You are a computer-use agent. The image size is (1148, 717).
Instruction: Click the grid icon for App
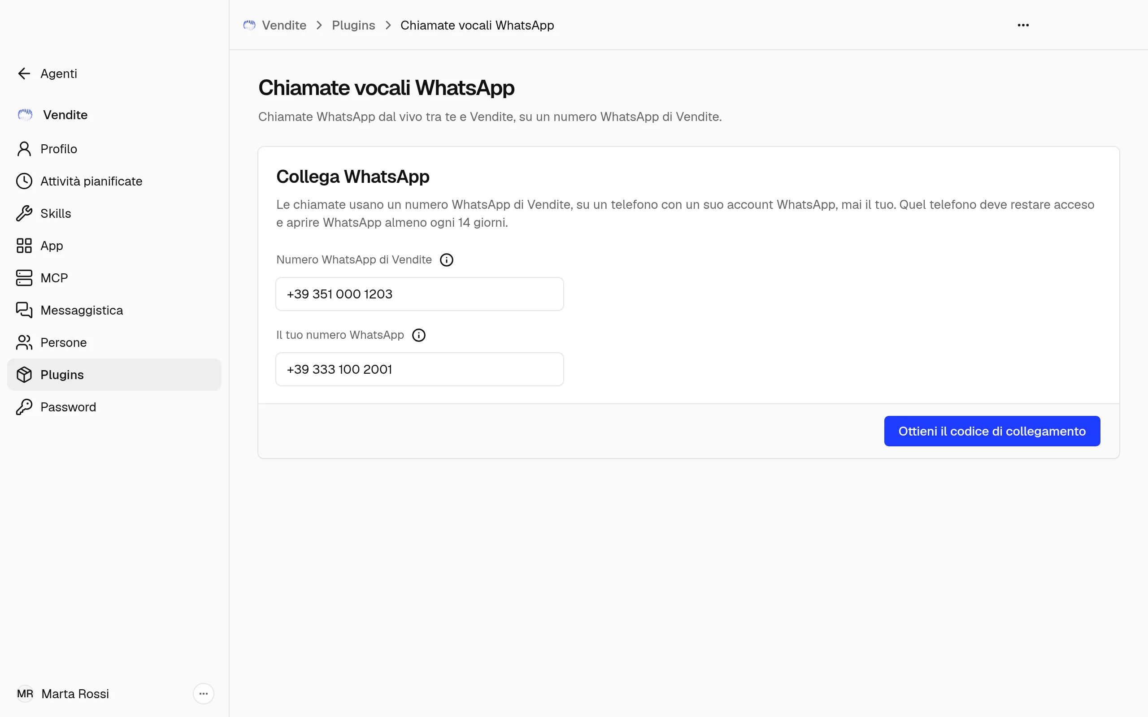click(x=24, y=246)
